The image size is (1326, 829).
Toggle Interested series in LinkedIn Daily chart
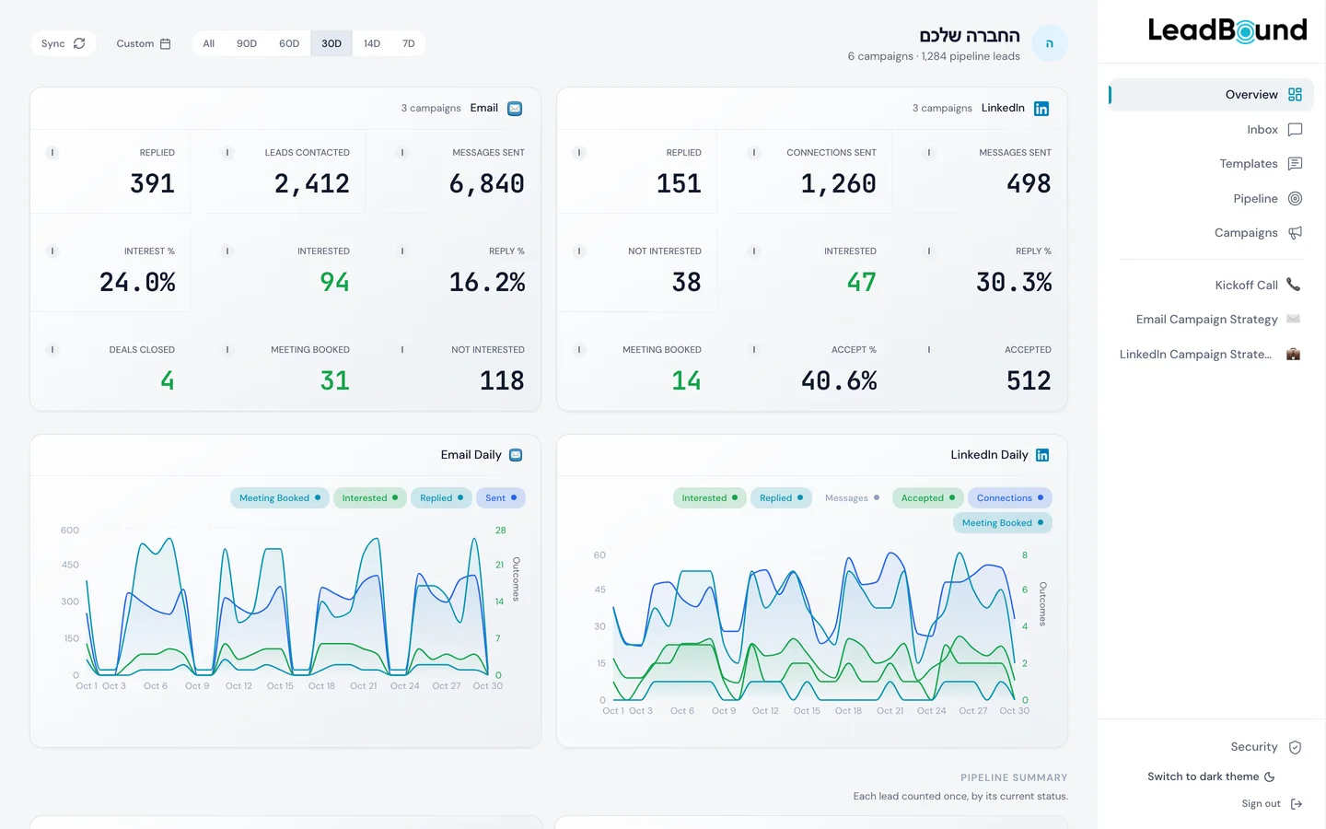(710, 498)
